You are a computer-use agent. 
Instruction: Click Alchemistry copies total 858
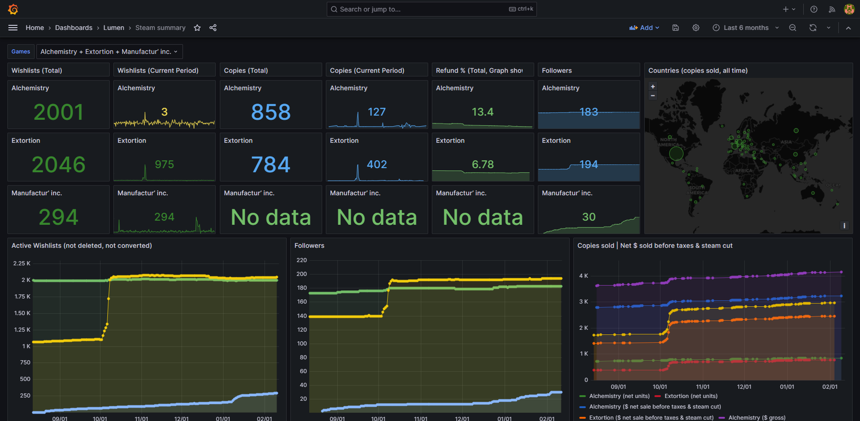(x=271, y=112)
